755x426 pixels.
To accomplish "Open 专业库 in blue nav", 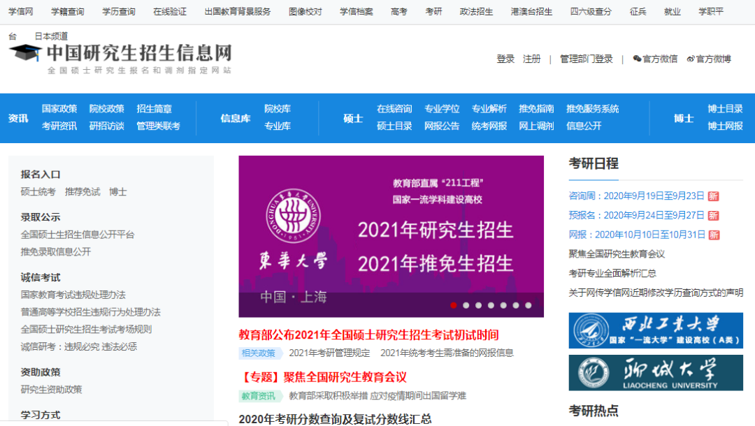I will [278, 126].
